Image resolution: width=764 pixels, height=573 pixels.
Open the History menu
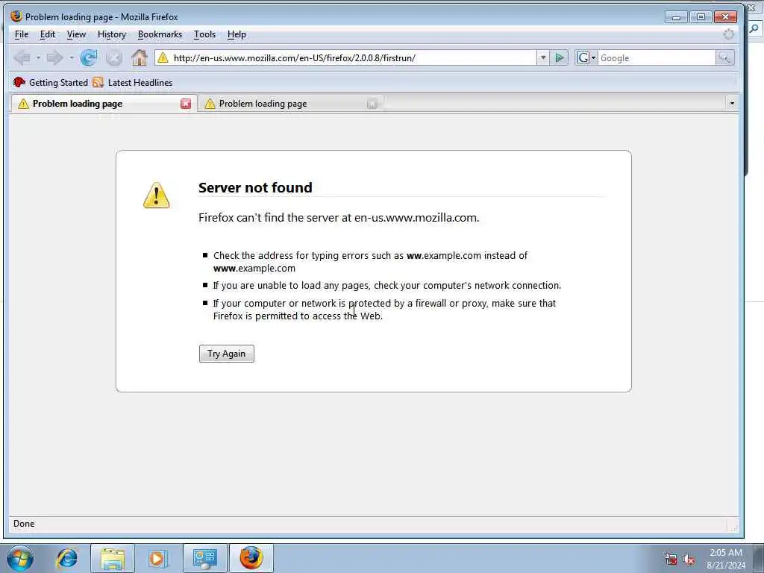click(112, 34)
